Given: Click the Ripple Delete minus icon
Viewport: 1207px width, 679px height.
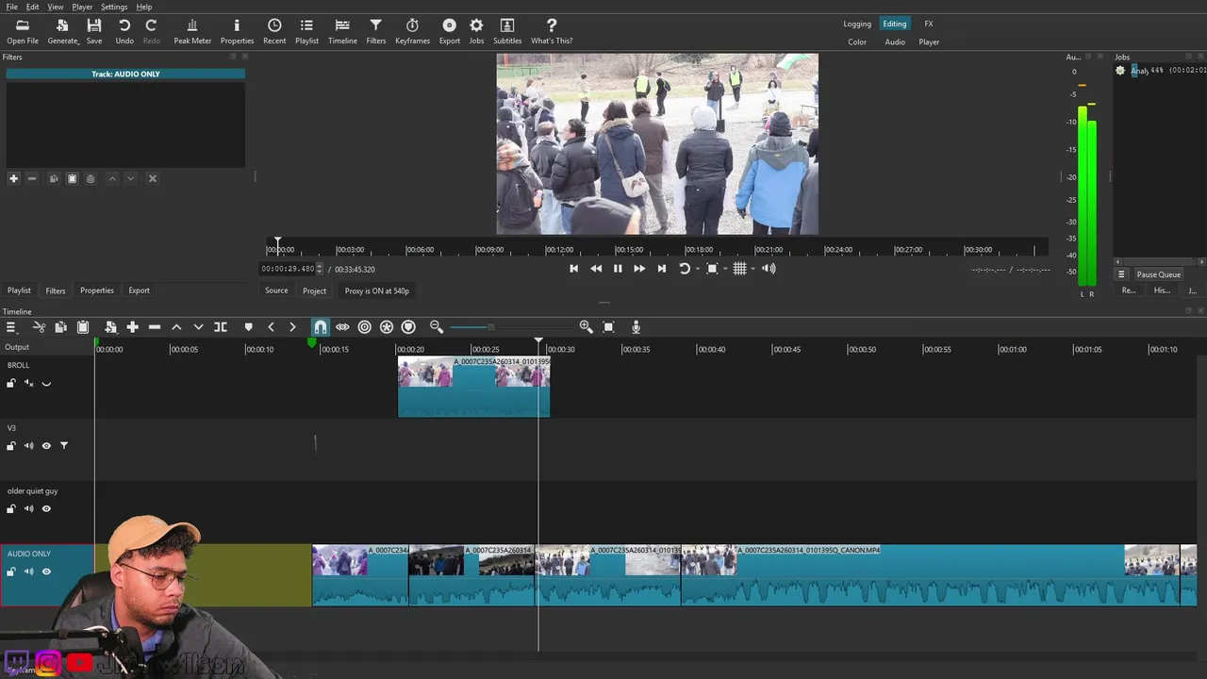Looking at the screenshot, I should pos(155,327).
